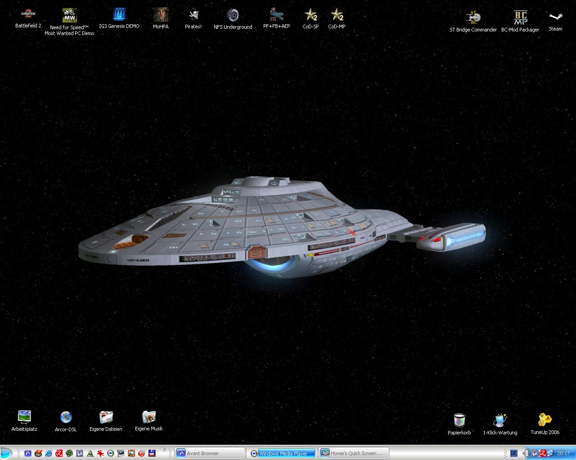Select the Arcor-DSL connection icon
Viewport: 576px width, 460px height.
tap(66, 421)
